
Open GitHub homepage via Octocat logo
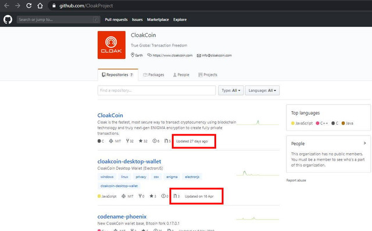(8, 19)
